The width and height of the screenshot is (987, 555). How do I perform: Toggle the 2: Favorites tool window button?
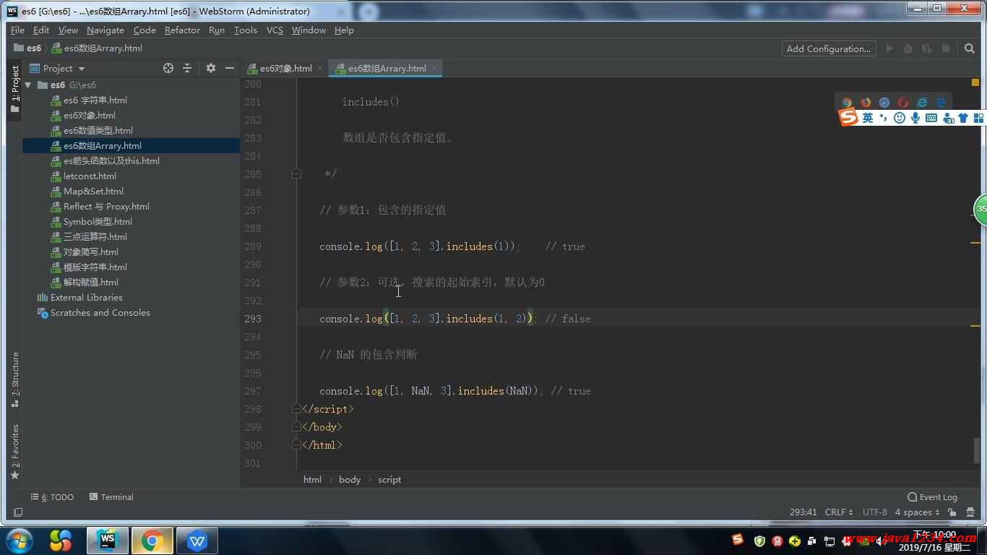pos(15,452)
